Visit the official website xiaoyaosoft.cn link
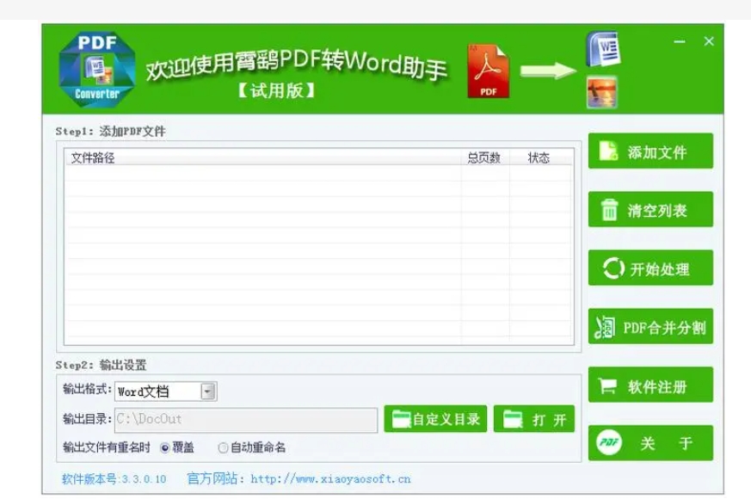The height and width of the screenshot is (499, 751). 330,479
